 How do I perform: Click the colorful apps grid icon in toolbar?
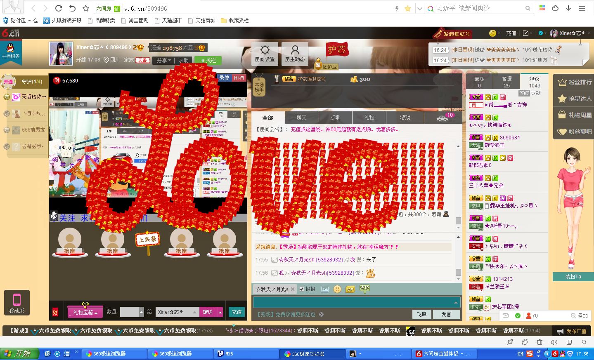click(542, 8)
